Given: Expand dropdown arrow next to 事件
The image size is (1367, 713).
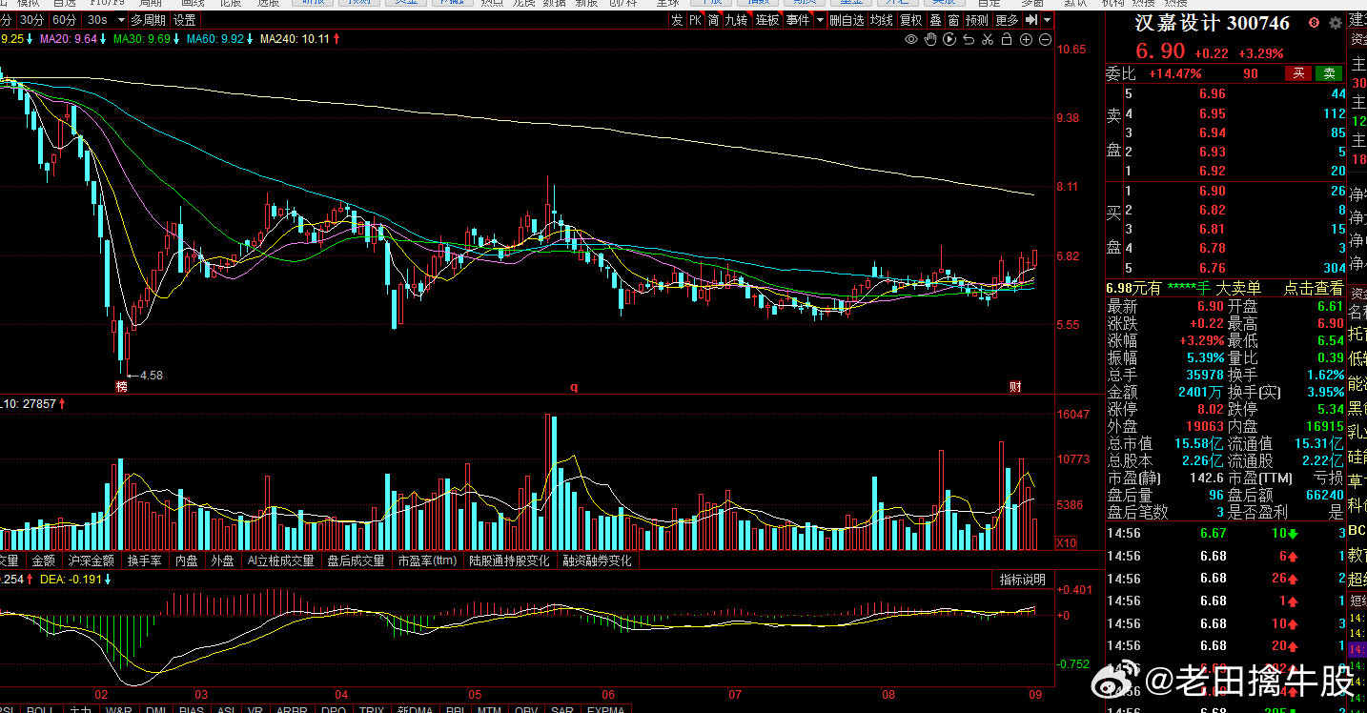Looking at the screenshot, I should coord(818,20).
